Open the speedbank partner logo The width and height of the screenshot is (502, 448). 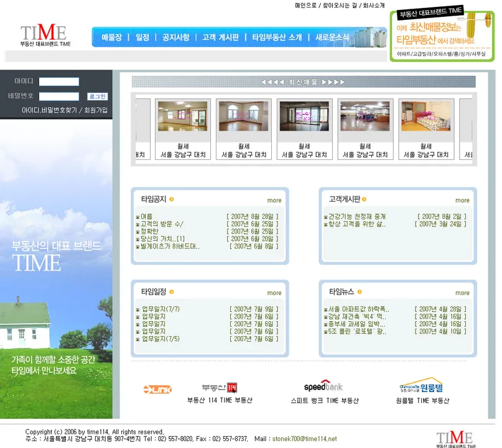(x=323, y=386)
